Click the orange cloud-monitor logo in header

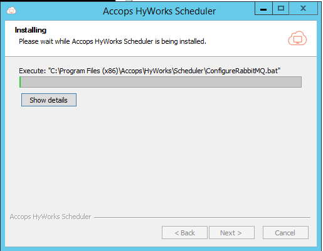pyautogui.click(x=297, y=38)
